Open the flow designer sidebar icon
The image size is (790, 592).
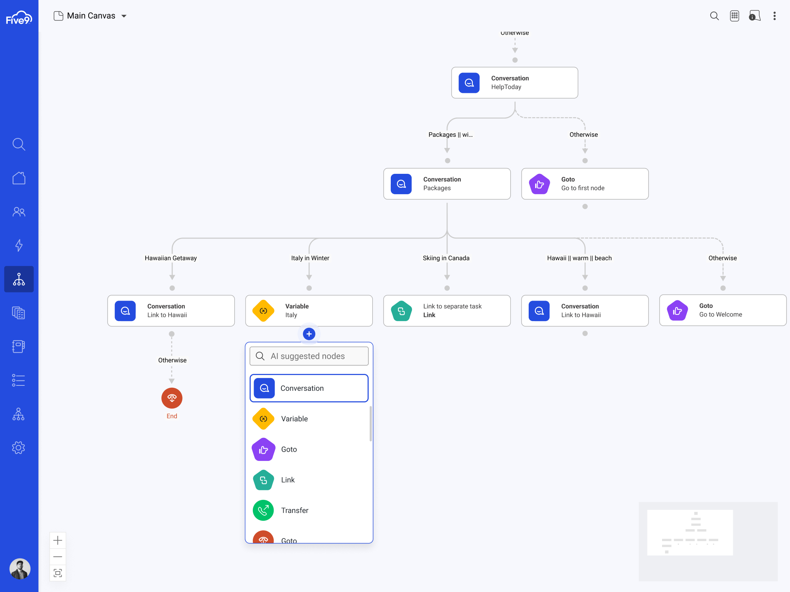(x=19, y=279)
